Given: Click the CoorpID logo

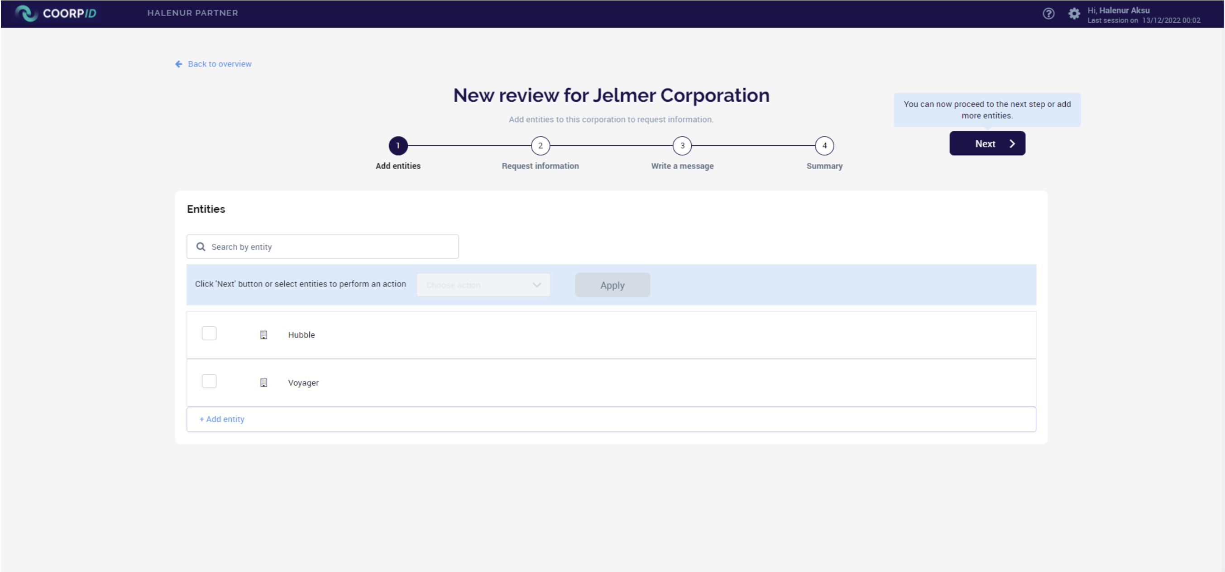Looking at the screenshot, I should coord(55,13).
